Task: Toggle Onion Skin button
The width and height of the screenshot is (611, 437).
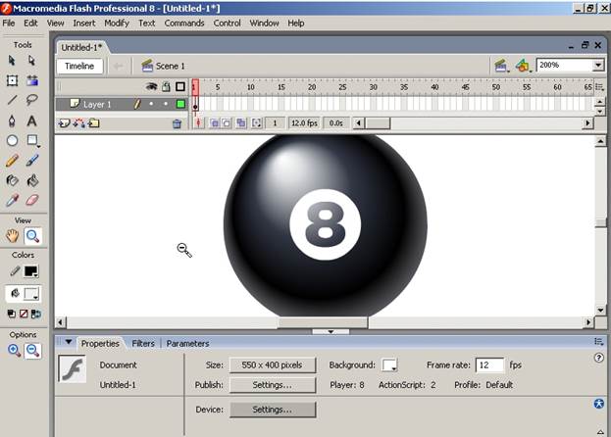Action: point(215,122)
